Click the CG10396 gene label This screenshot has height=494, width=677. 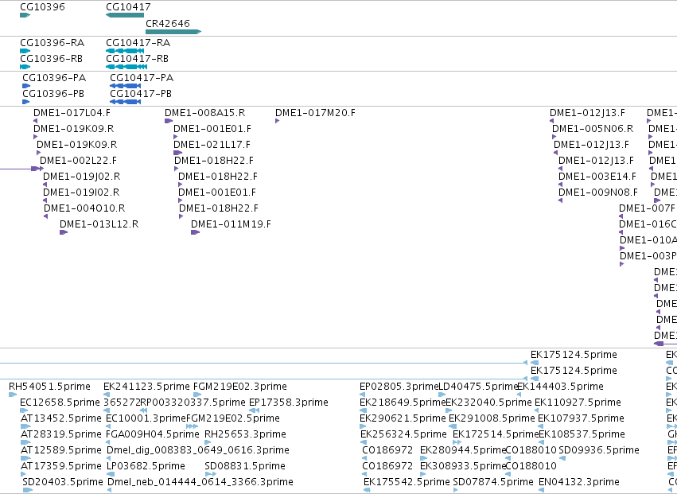[42, 7]
